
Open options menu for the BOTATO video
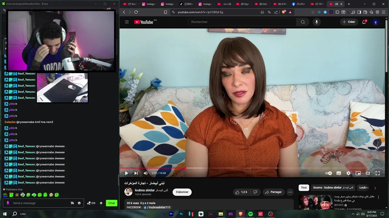(x=378, y=197)
